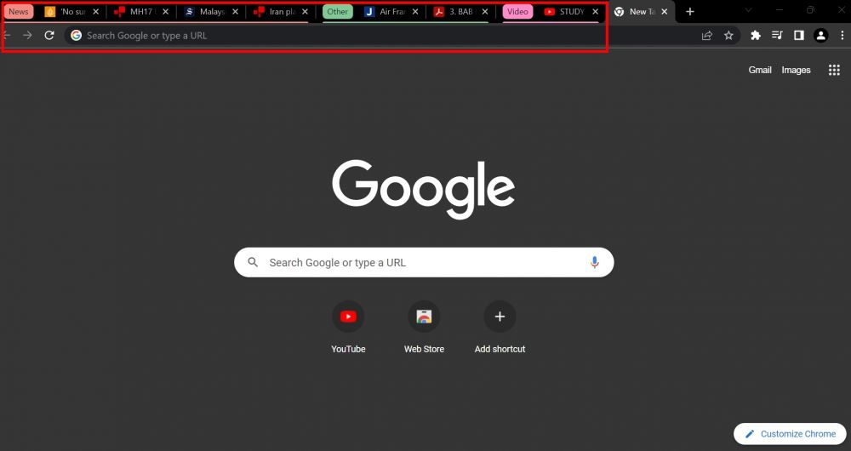The height and width of the screenshot is (451, 851).
Task: Start voice search with microphone
Action: pyautogui.click(x=594, y=263)
